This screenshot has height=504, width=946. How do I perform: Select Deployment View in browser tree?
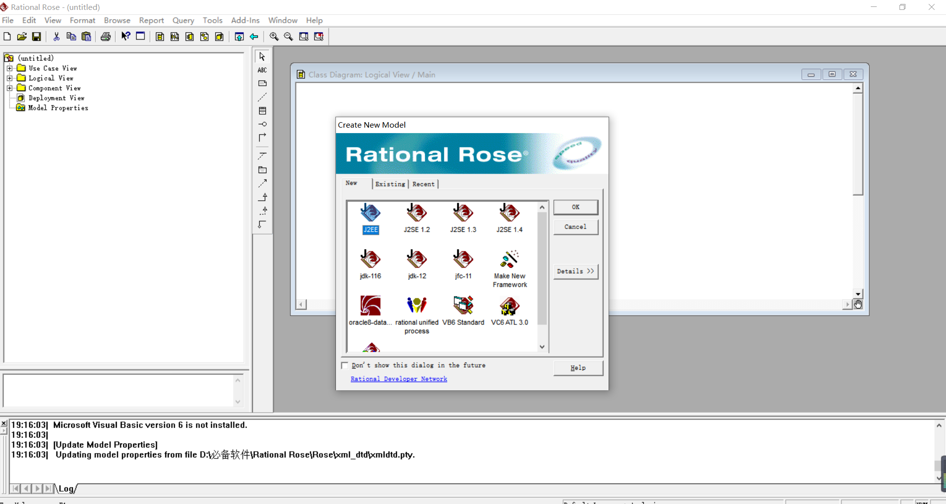(x=56, y=98)
